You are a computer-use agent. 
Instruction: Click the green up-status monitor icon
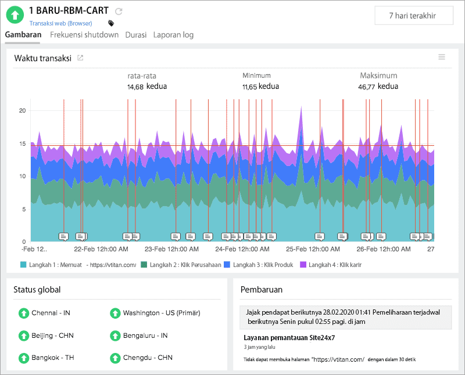point(15,15)
